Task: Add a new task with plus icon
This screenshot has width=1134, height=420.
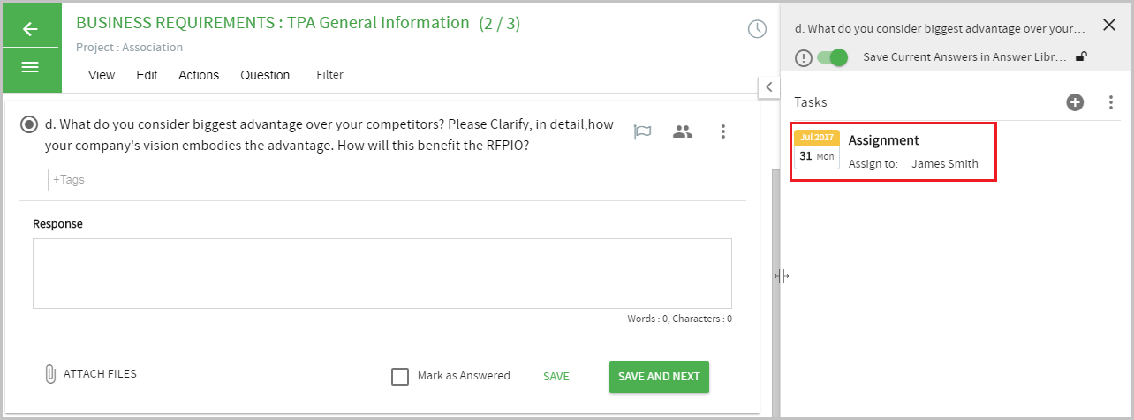Action: [1075, 102]
